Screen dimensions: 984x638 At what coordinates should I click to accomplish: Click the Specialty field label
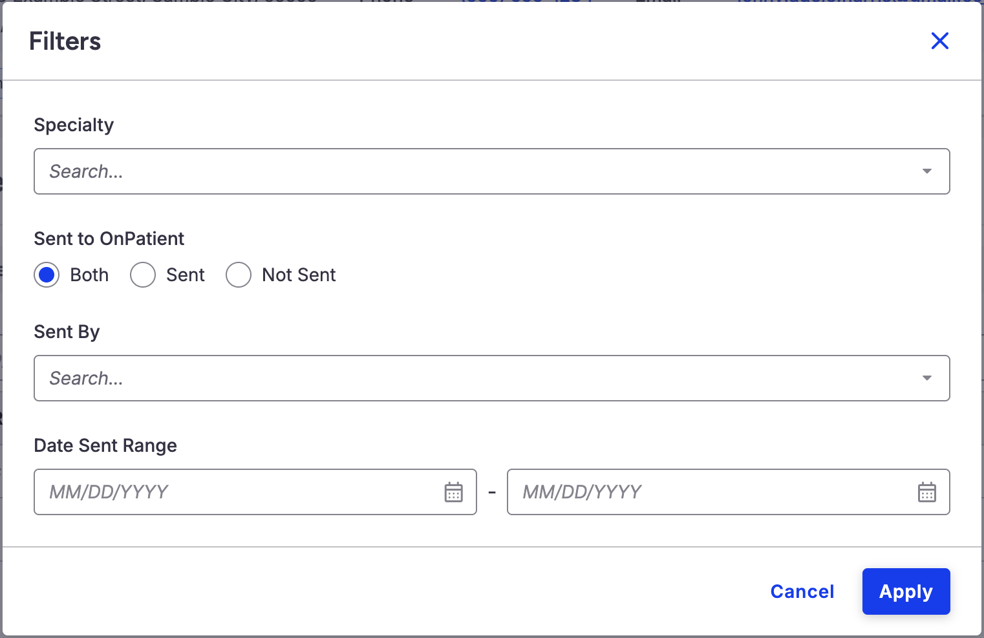74,125
